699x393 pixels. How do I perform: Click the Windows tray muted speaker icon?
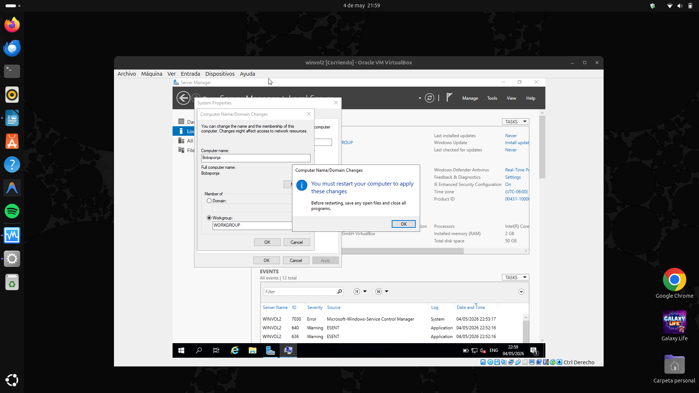[x=483, y=351]
